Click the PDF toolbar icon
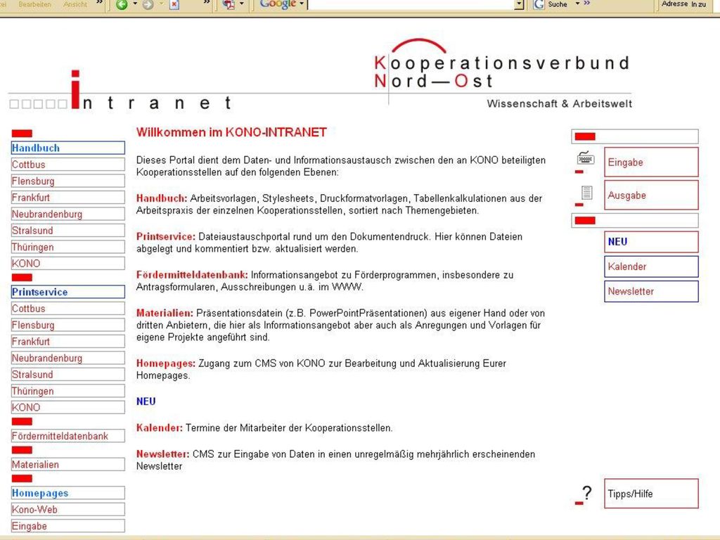Image resolution: width=720 pixels, height=540 pixels. 229,5
